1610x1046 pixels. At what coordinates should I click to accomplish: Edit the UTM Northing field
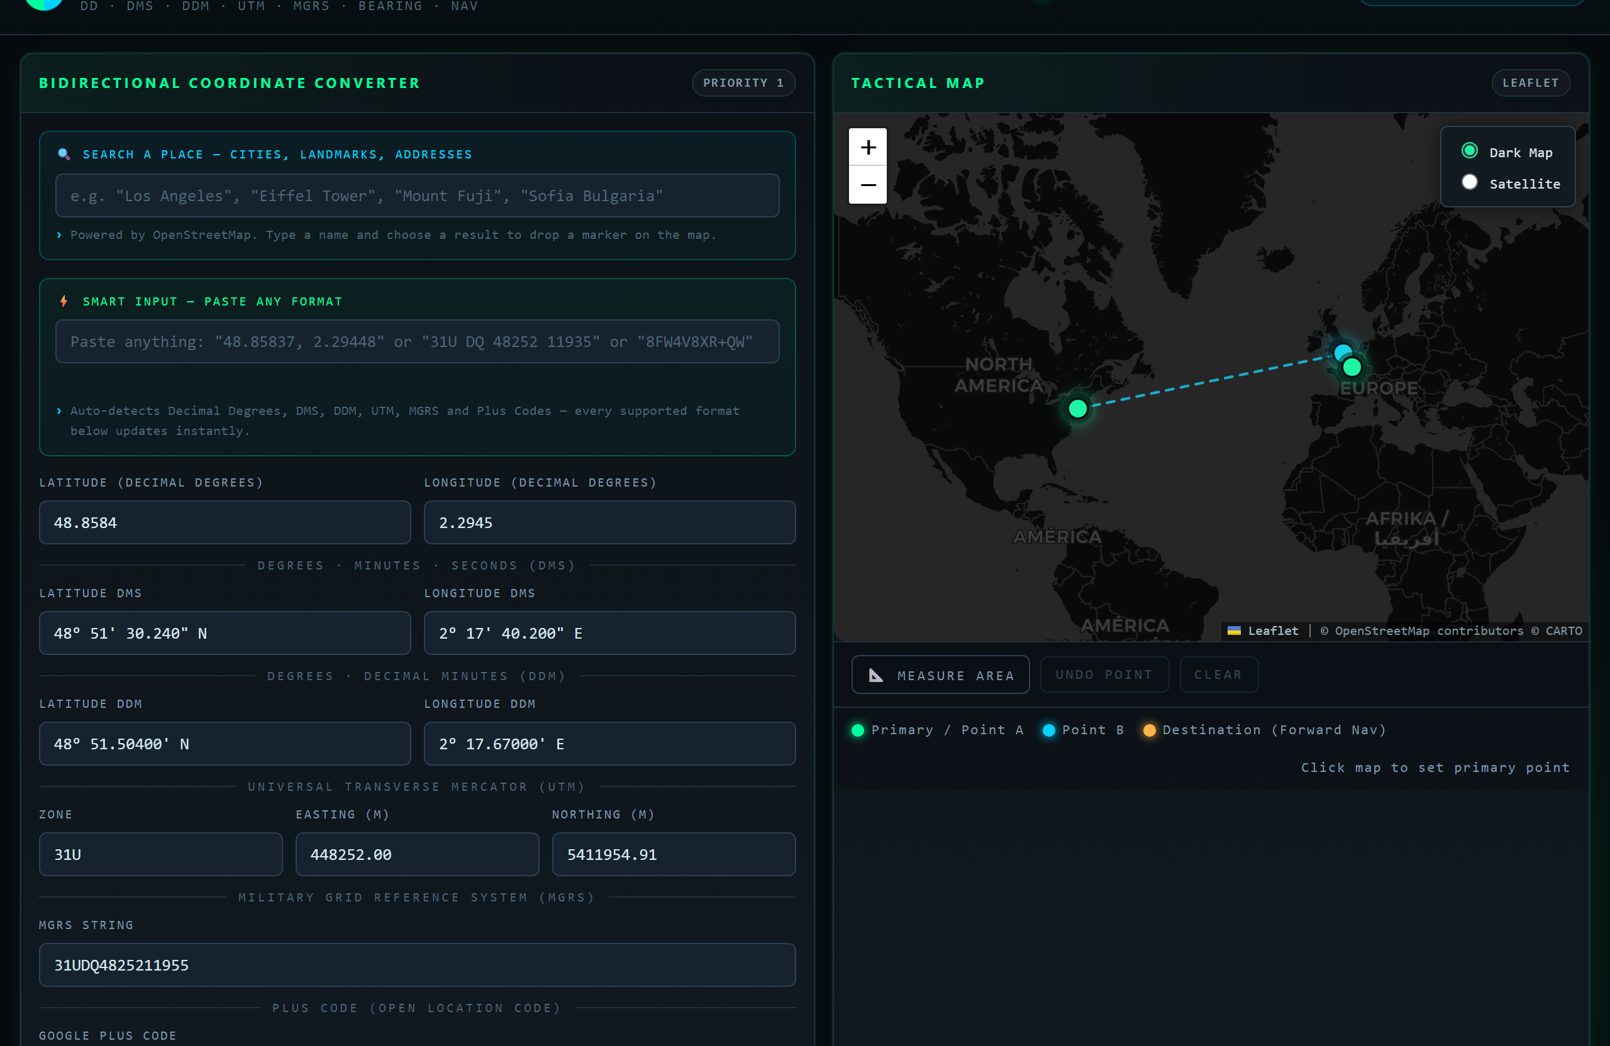674,855
